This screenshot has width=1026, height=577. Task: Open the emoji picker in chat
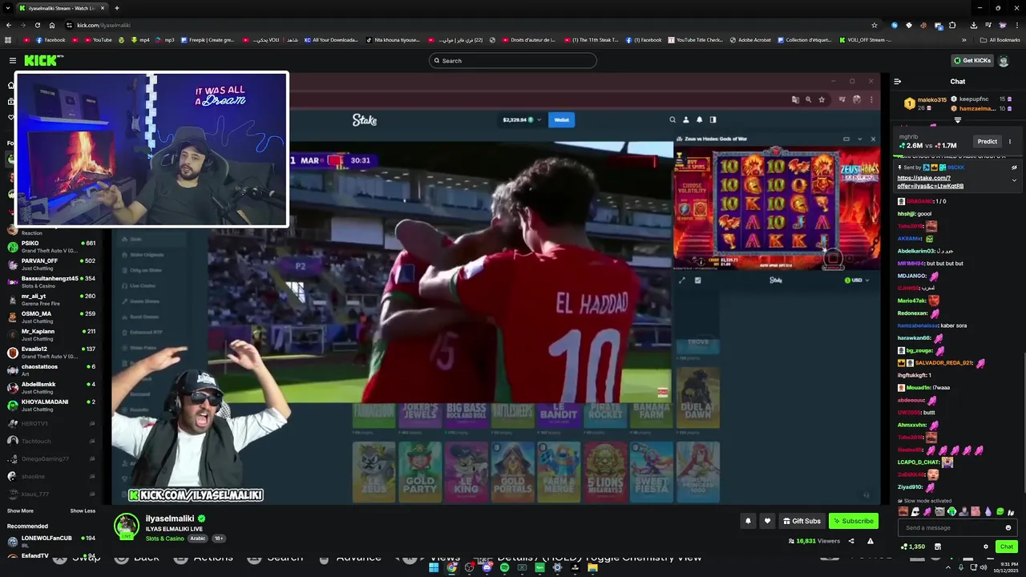click(1008, 527)
